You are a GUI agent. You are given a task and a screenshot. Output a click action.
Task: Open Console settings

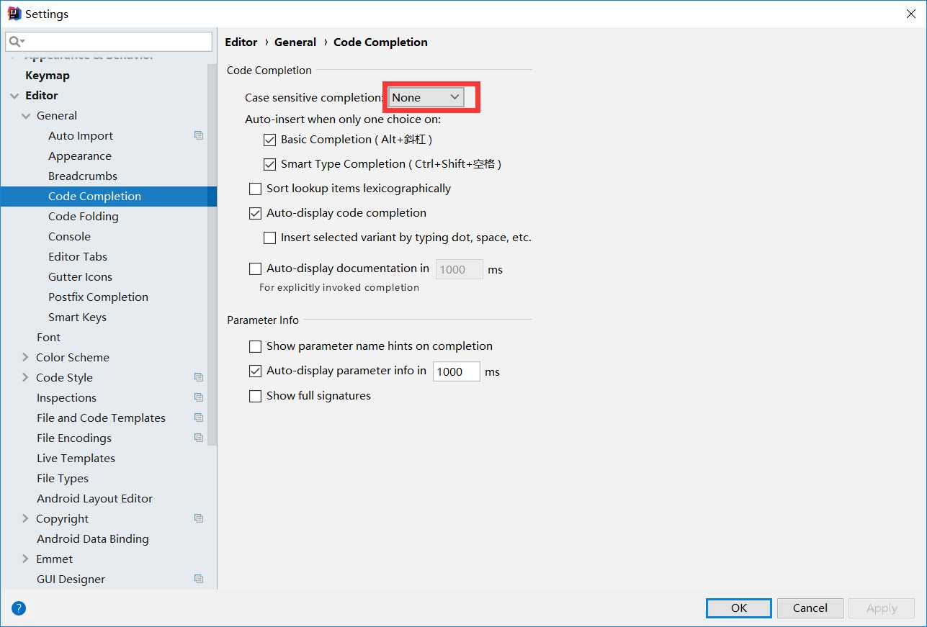pos(69,236)
